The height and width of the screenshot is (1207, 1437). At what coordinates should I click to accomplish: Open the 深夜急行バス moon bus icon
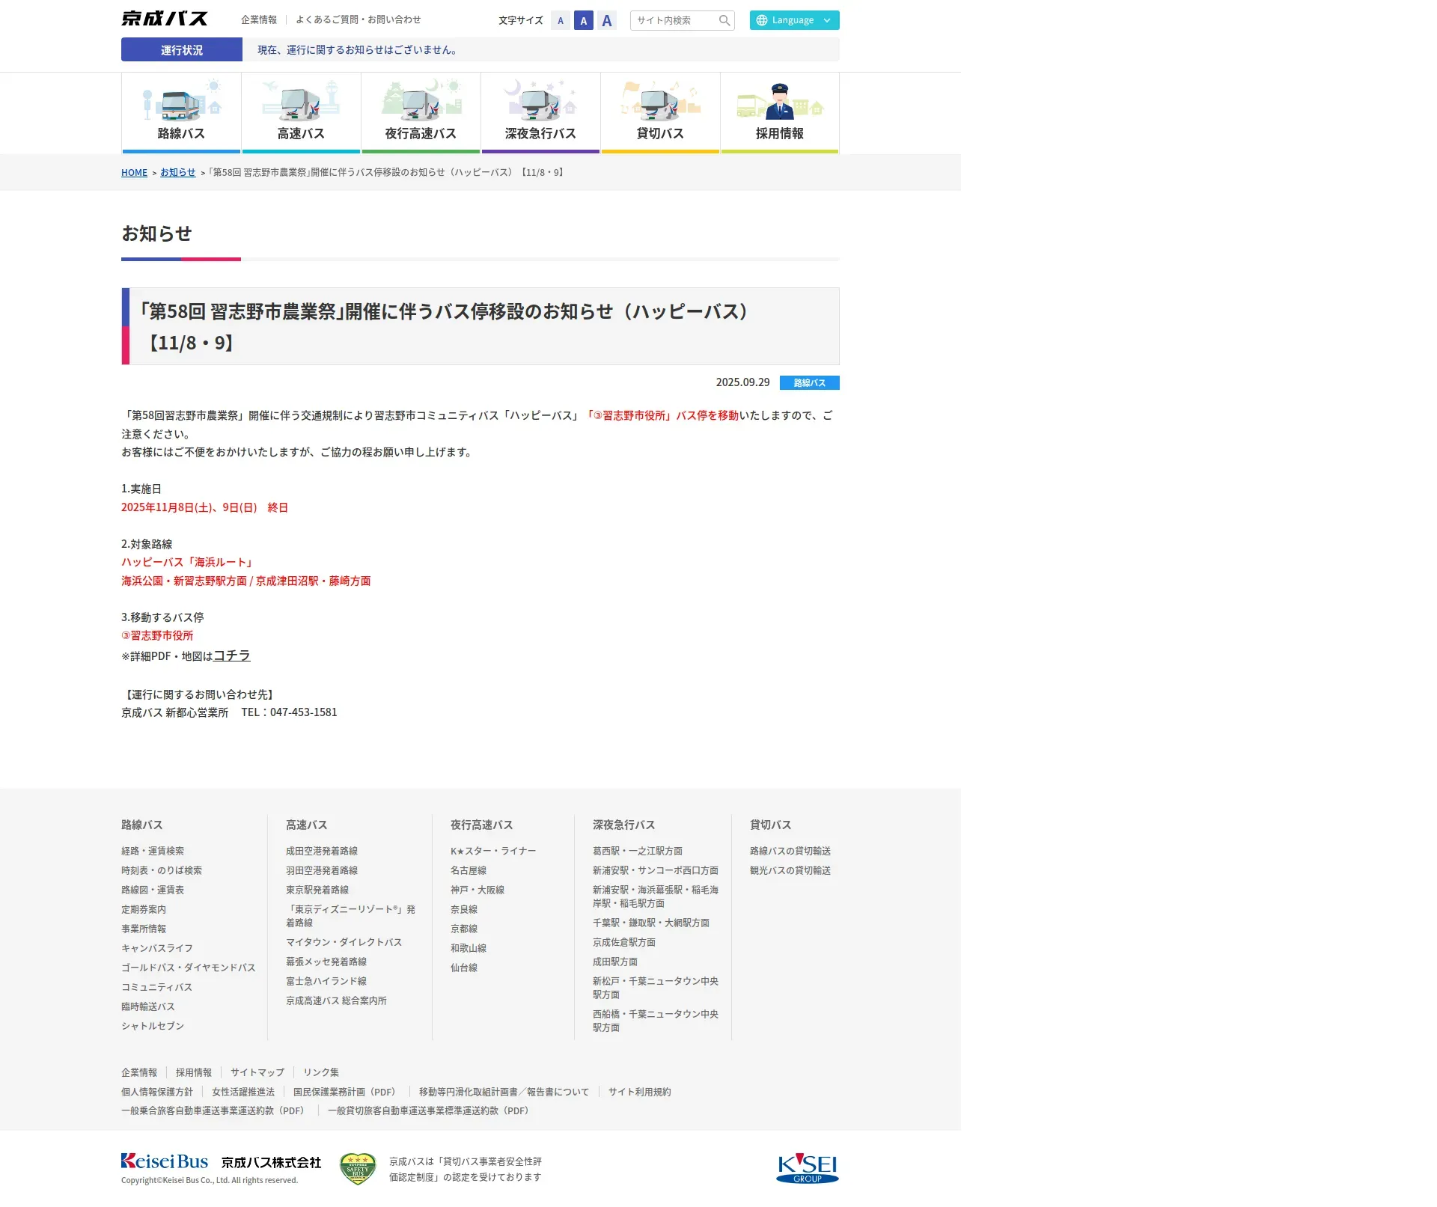(540, 103)
